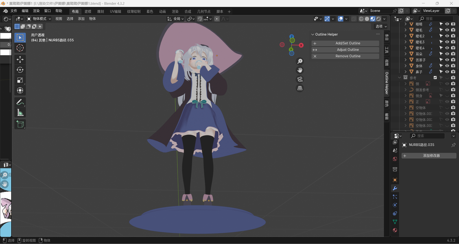The image size is (459, 244).
Task: Expand the 睫毛2 outliner item
Action: (x=405, y=36)
